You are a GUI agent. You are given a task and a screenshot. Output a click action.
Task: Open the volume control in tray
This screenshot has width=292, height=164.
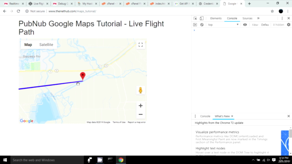click(x=268, y=160)
